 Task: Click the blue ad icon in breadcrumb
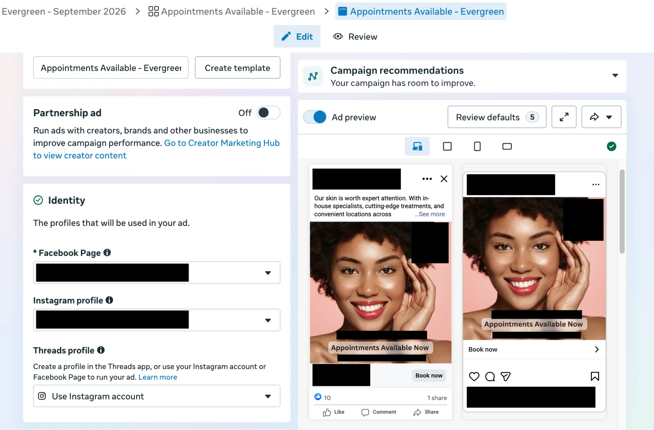pyautogui.click(x=342, y=11)
